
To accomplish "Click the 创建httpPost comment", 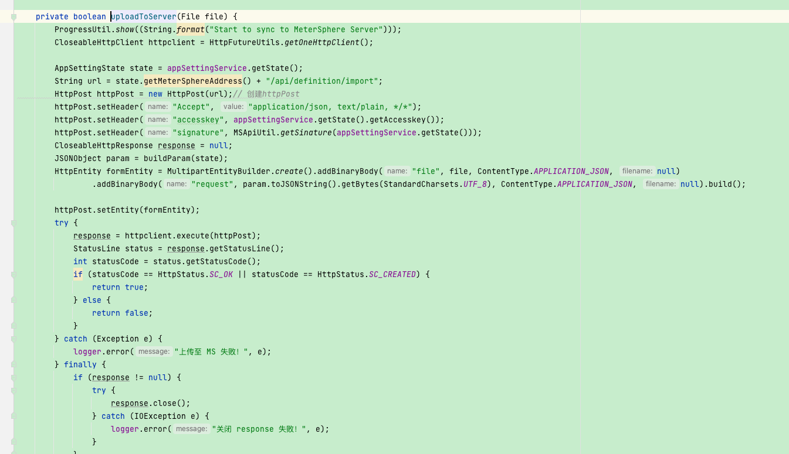I will click(266, 94).
